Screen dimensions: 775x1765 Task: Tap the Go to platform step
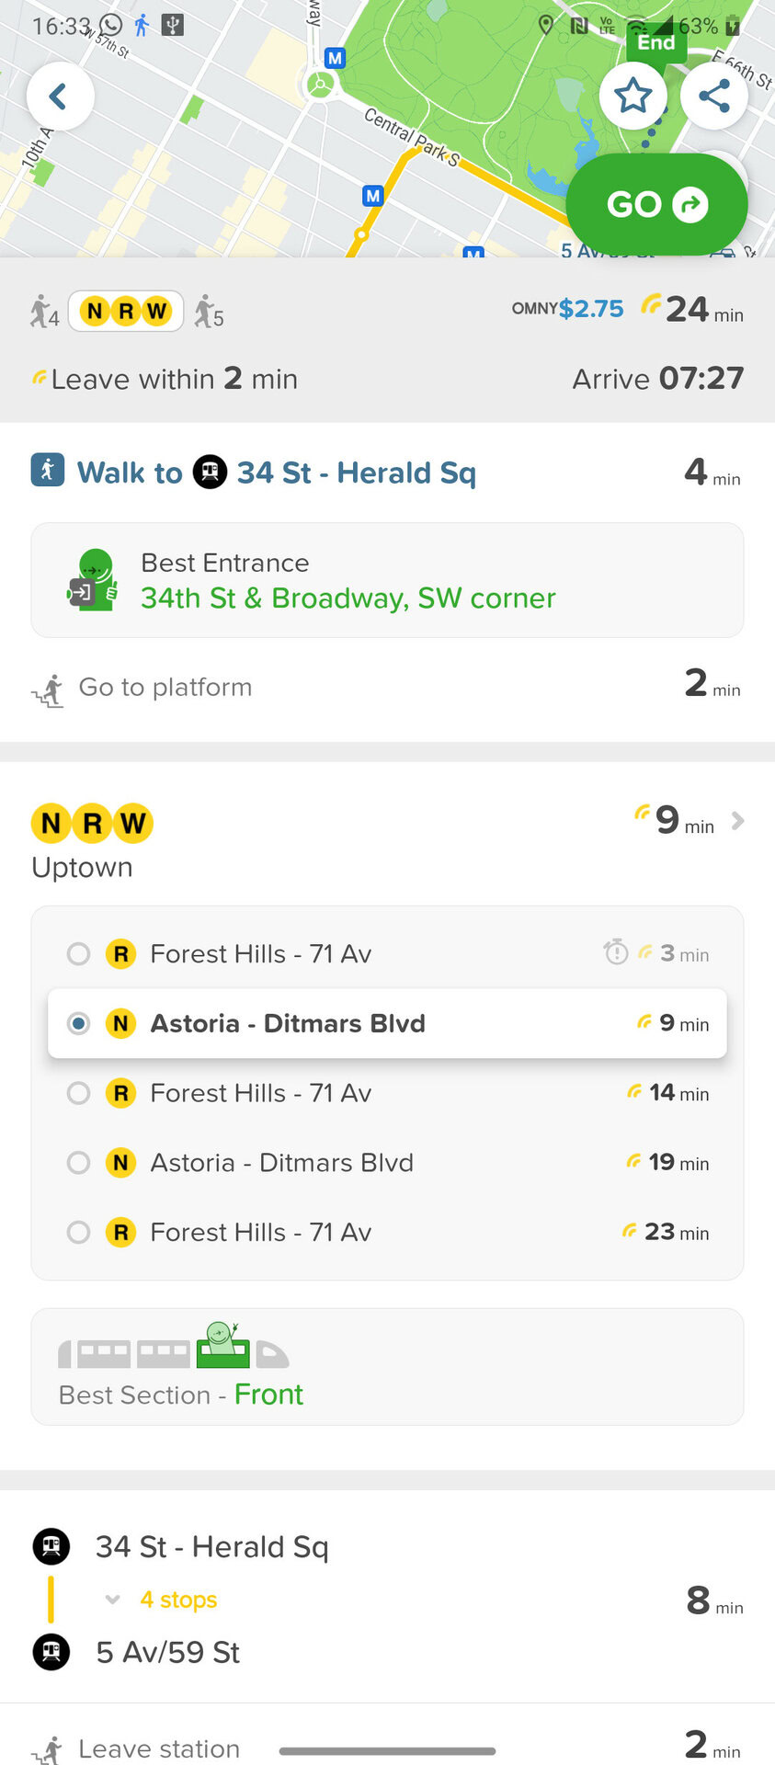coord(165,688)
